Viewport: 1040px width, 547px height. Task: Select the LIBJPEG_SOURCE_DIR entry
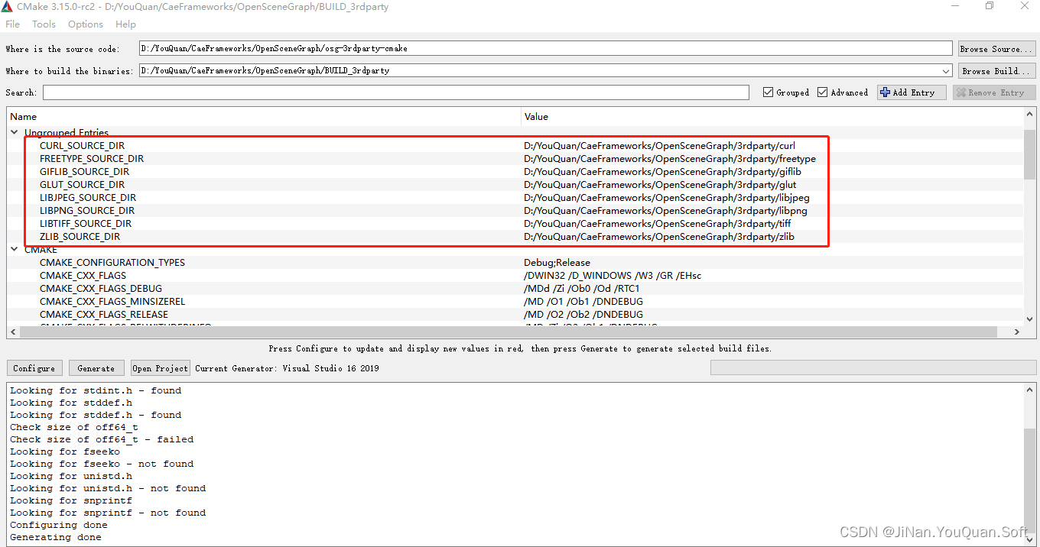point(88,198)
